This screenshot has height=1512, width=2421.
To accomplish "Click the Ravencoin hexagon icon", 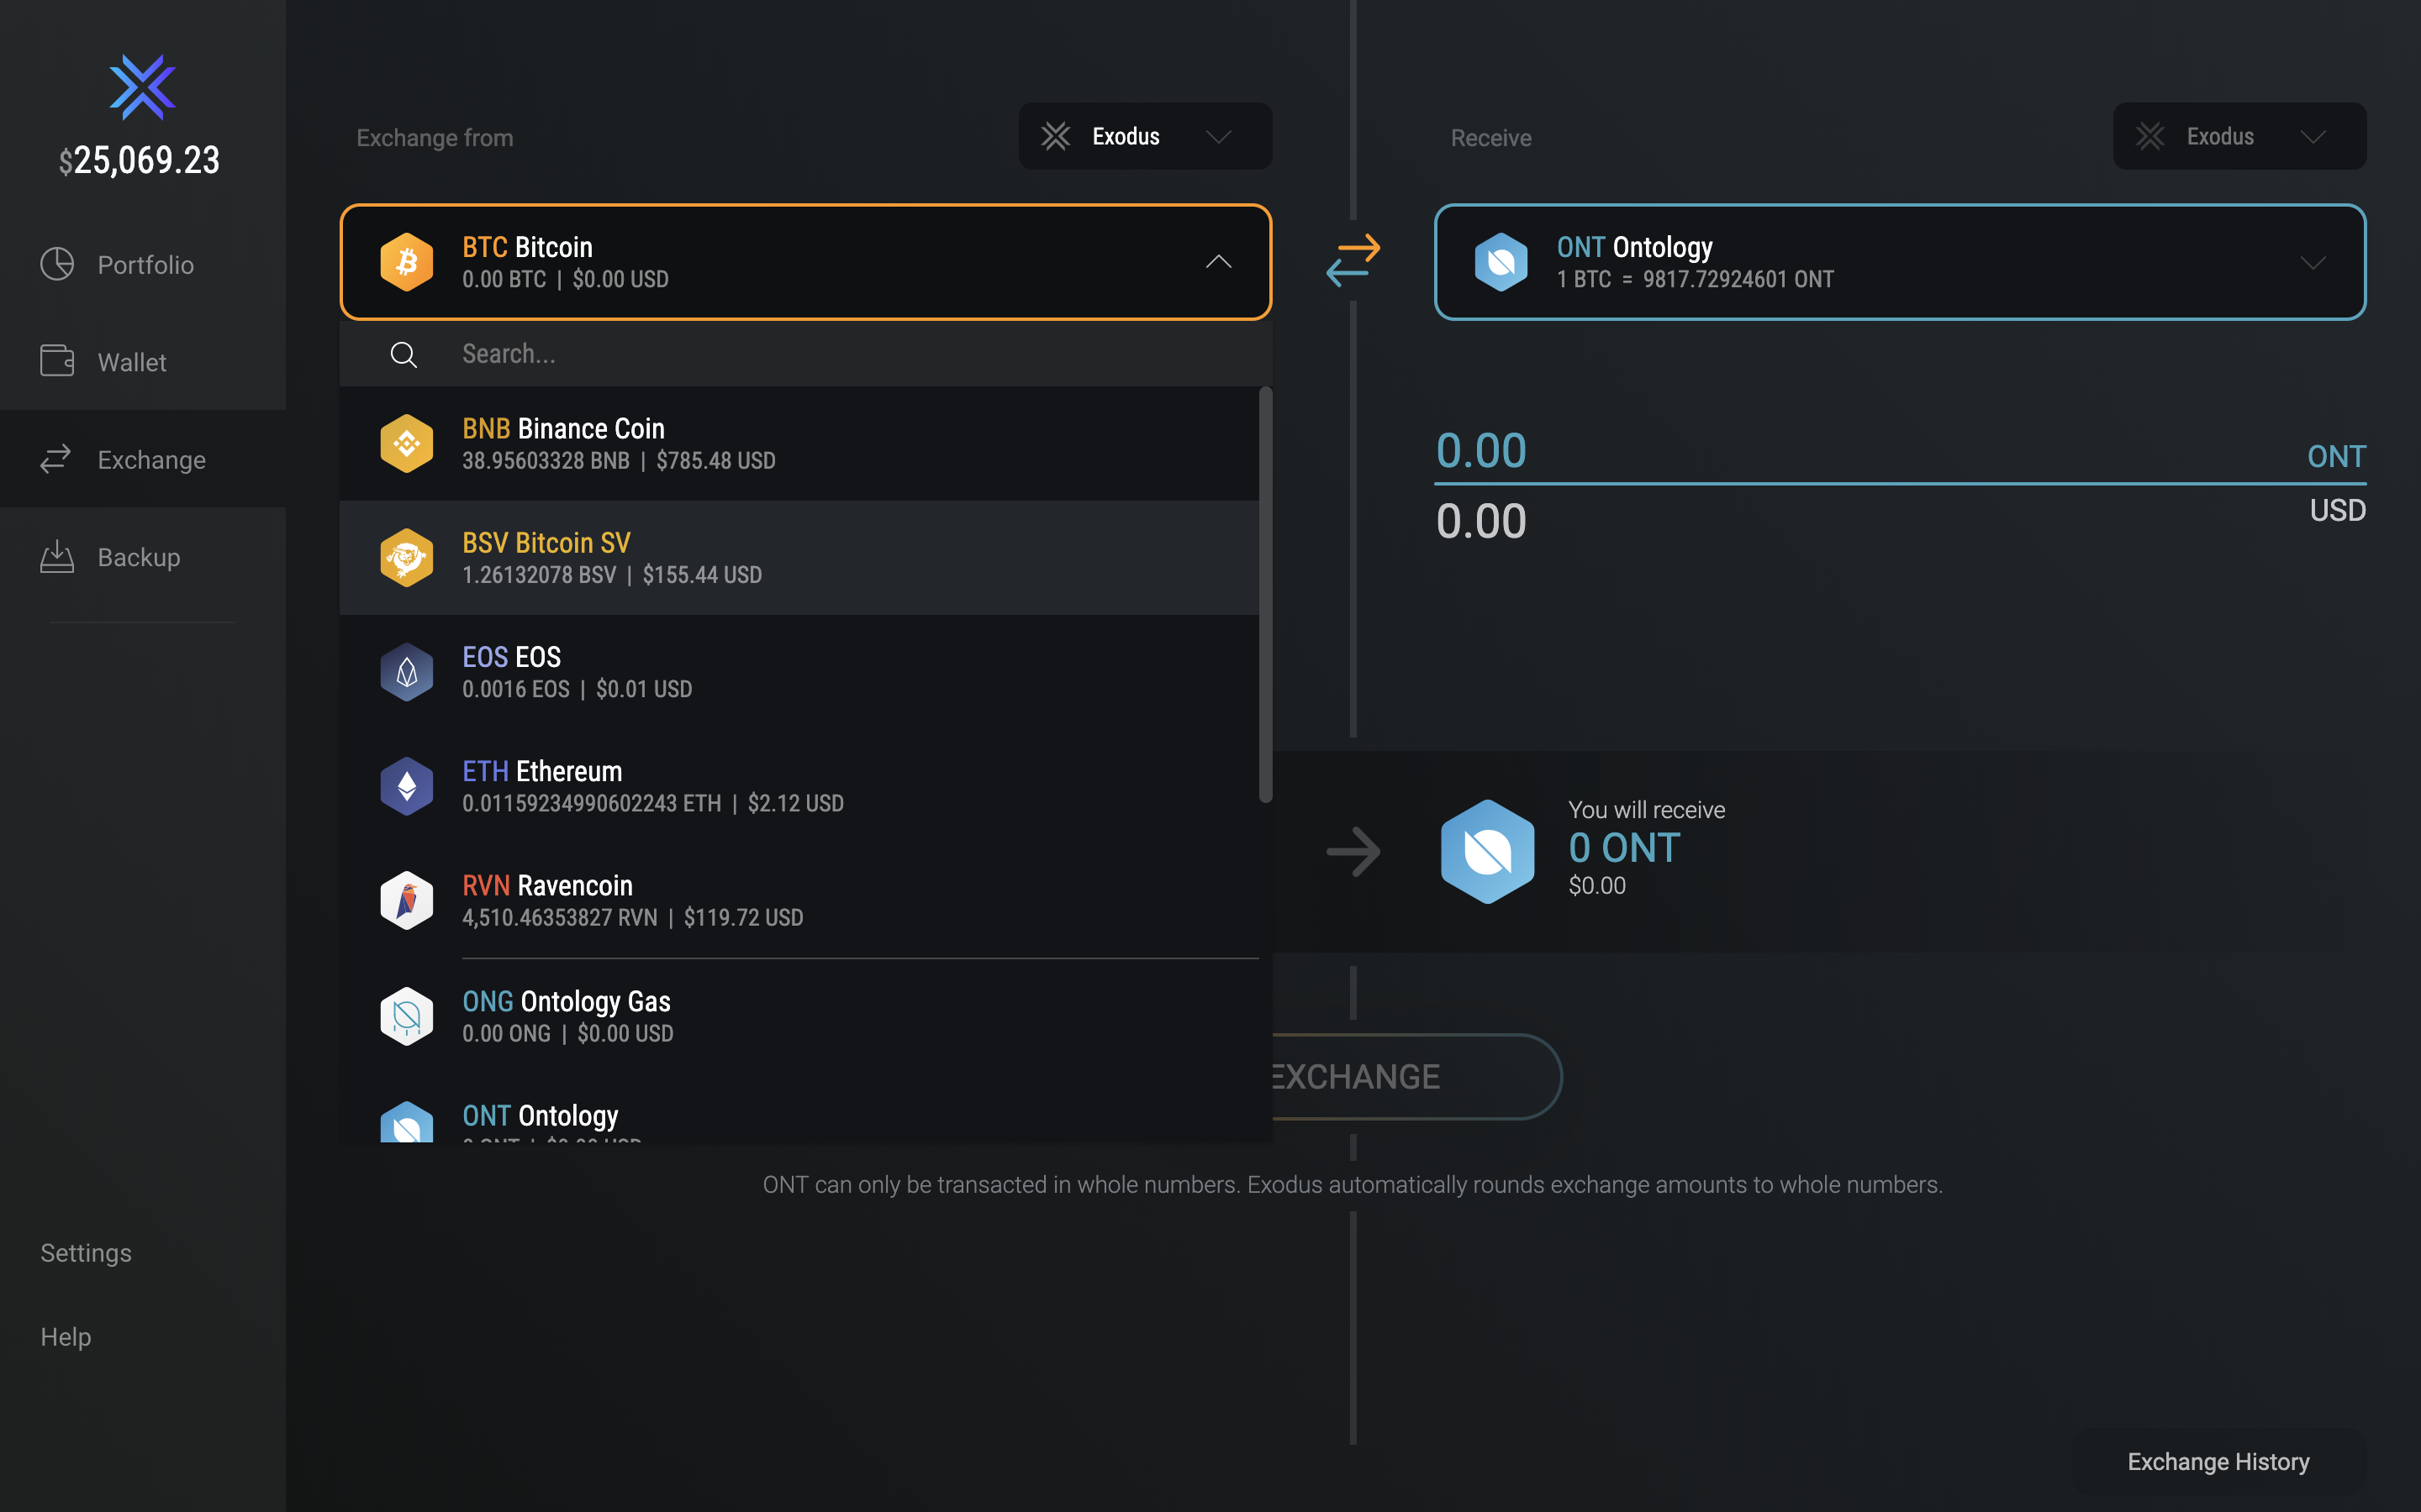I will point(406,900).
